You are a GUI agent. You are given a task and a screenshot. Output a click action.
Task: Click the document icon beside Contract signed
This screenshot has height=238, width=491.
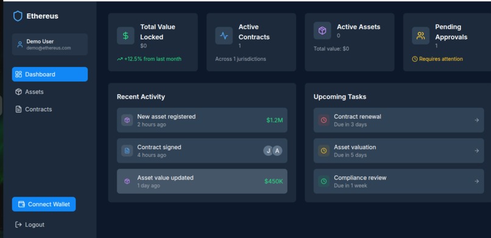[x=127, y=151]
